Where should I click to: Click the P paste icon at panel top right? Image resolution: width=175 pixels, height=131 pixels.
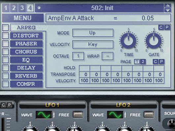[167, 27]
